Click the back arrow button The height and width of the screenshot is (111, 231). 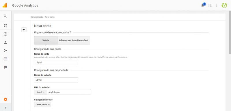coord(24,30)
